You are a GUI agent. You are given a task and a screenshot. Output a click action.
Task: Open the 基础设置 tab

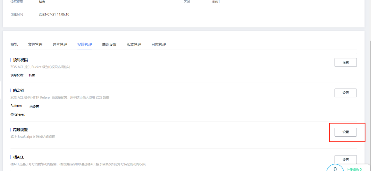(109, 44)
